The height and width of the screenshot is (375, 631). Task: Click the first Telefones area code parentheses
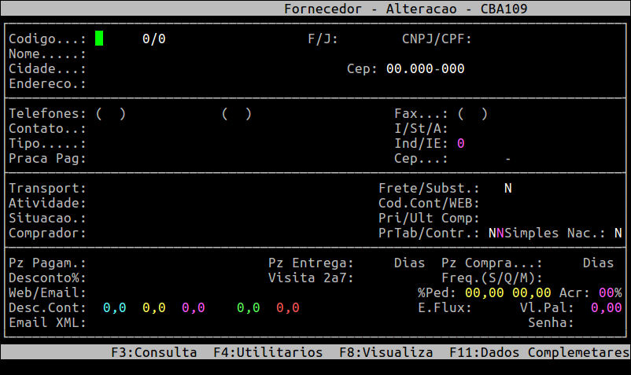click(110, 114)
